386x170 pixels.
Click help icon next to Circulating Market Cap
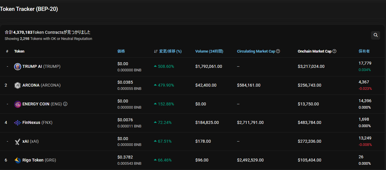click(x=278, y=51)
